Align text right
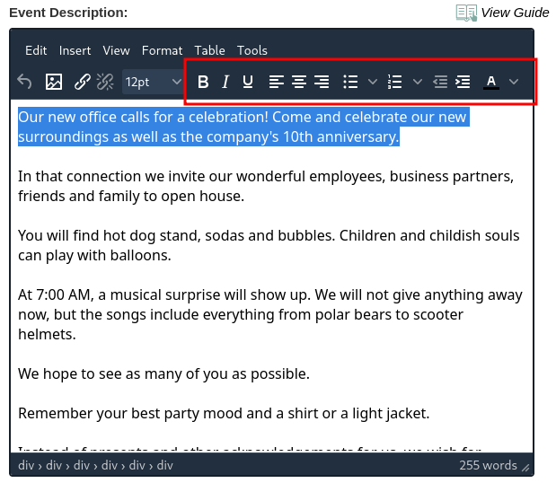Screen dimensions: 556x483 [322, 82]
